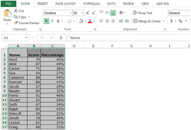Toggle Bold formatting button
Screen dimensions: 191x130
(46, 21)
